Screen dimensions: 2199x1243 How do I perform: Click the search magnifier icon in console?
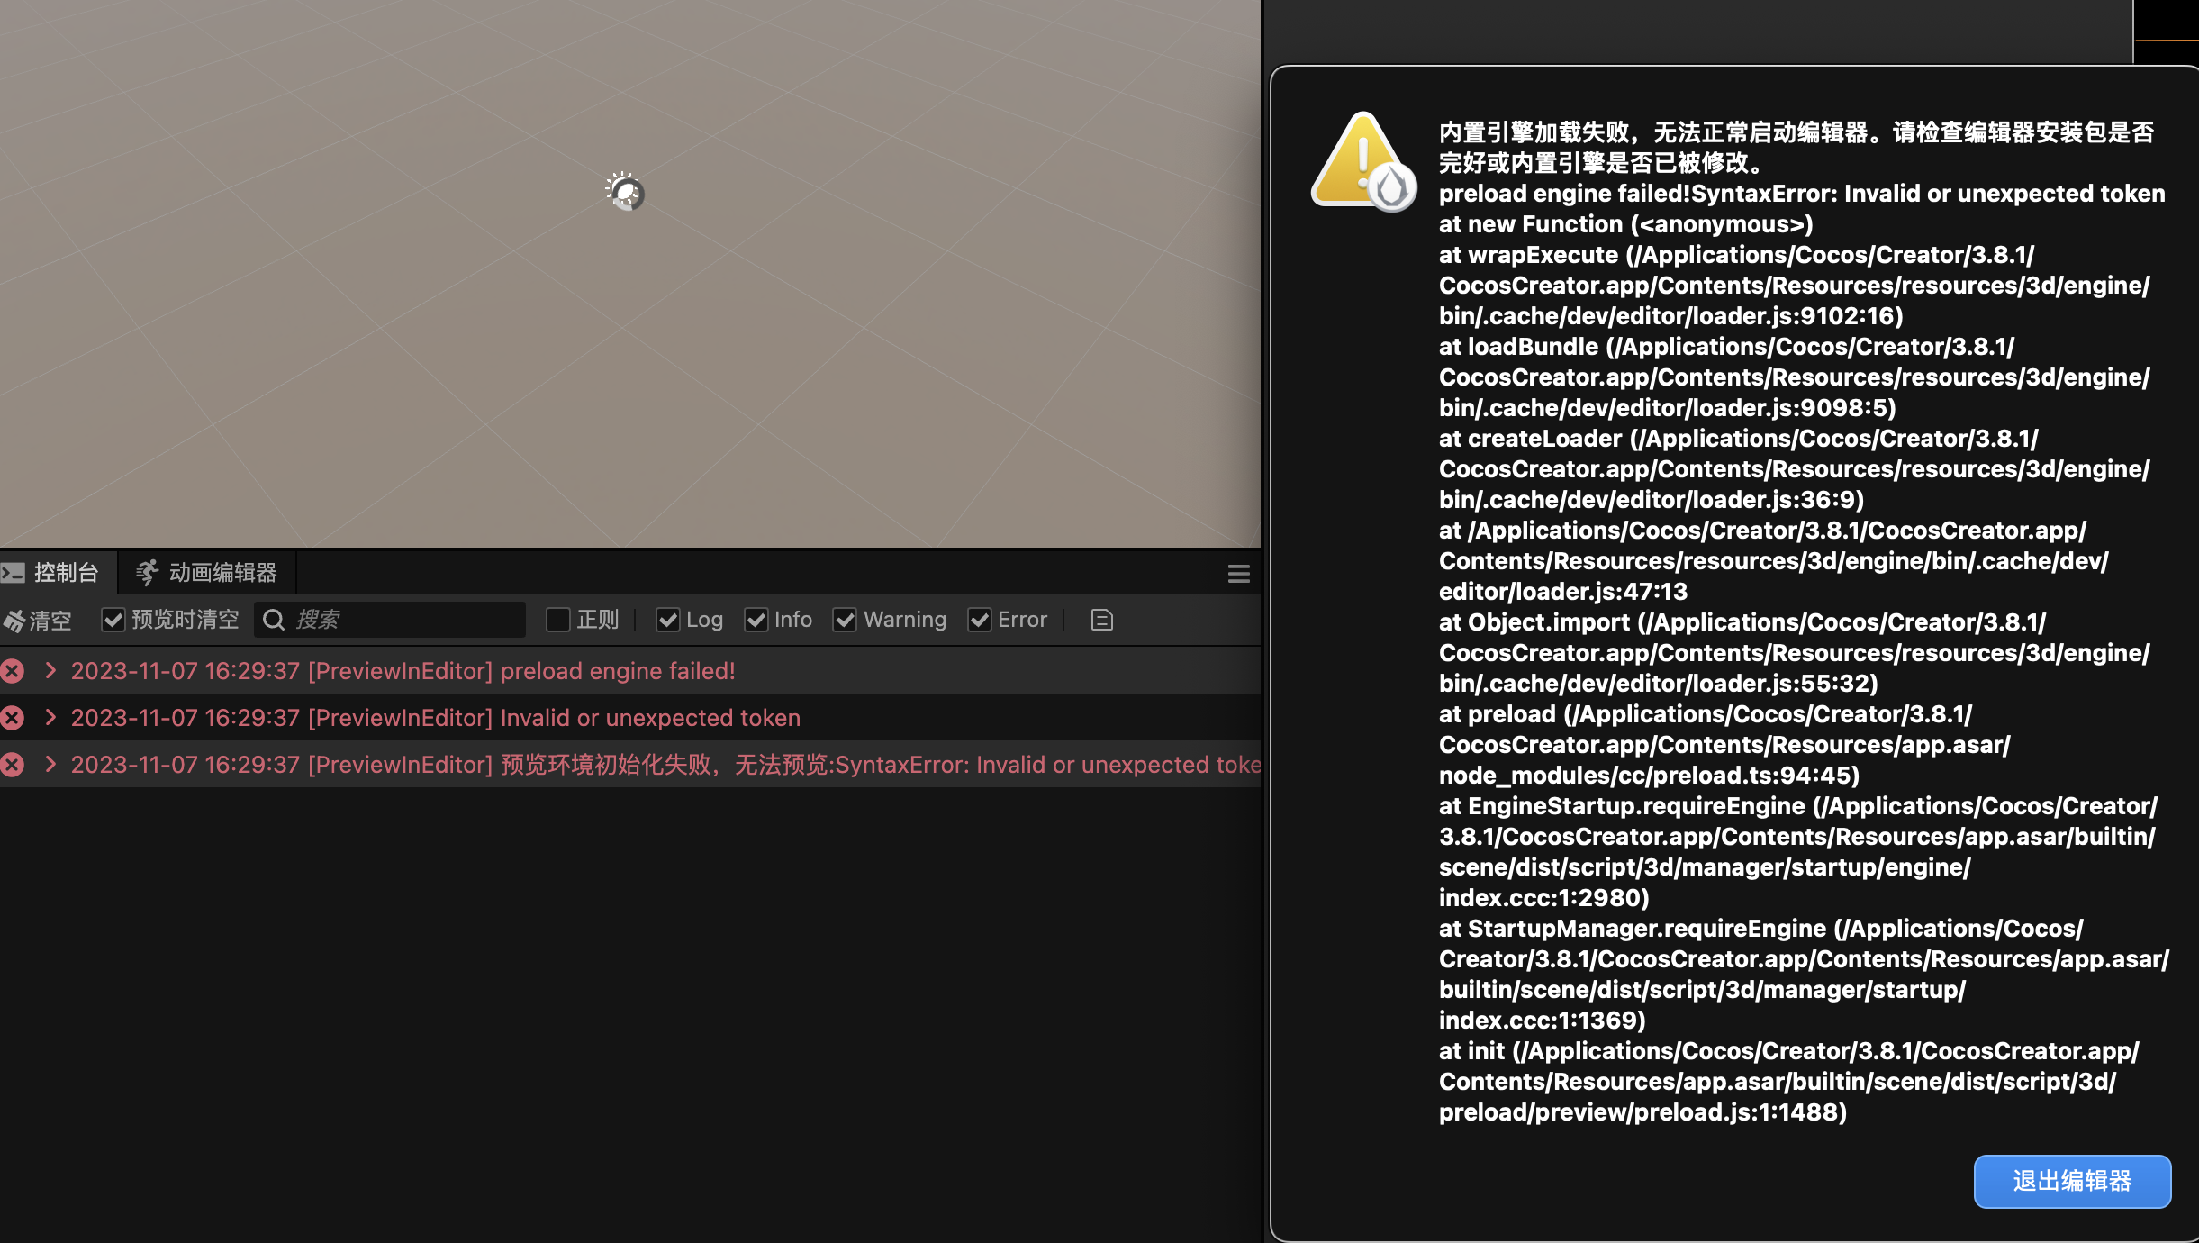(x=274, y=620)
